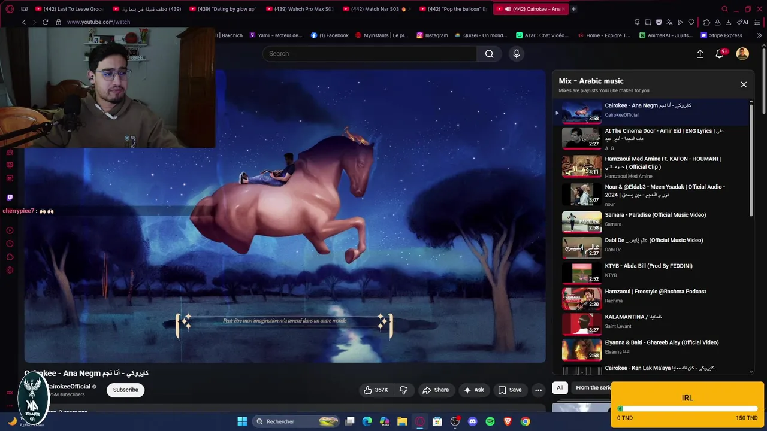Like the video with 357K likes
Screen dimensions: 767x431
click(x=376, y=390)
